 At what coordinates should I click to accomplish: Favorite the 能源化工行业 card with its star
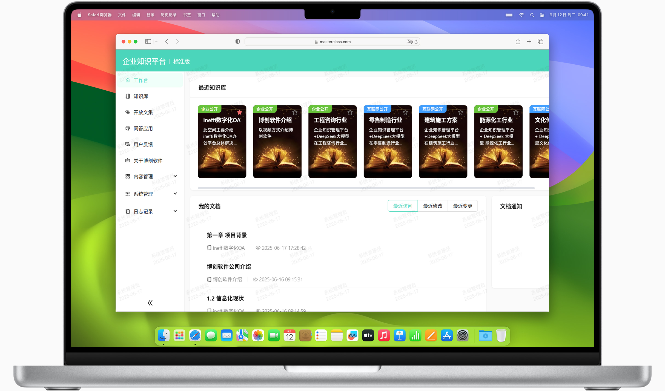[516, 112]
